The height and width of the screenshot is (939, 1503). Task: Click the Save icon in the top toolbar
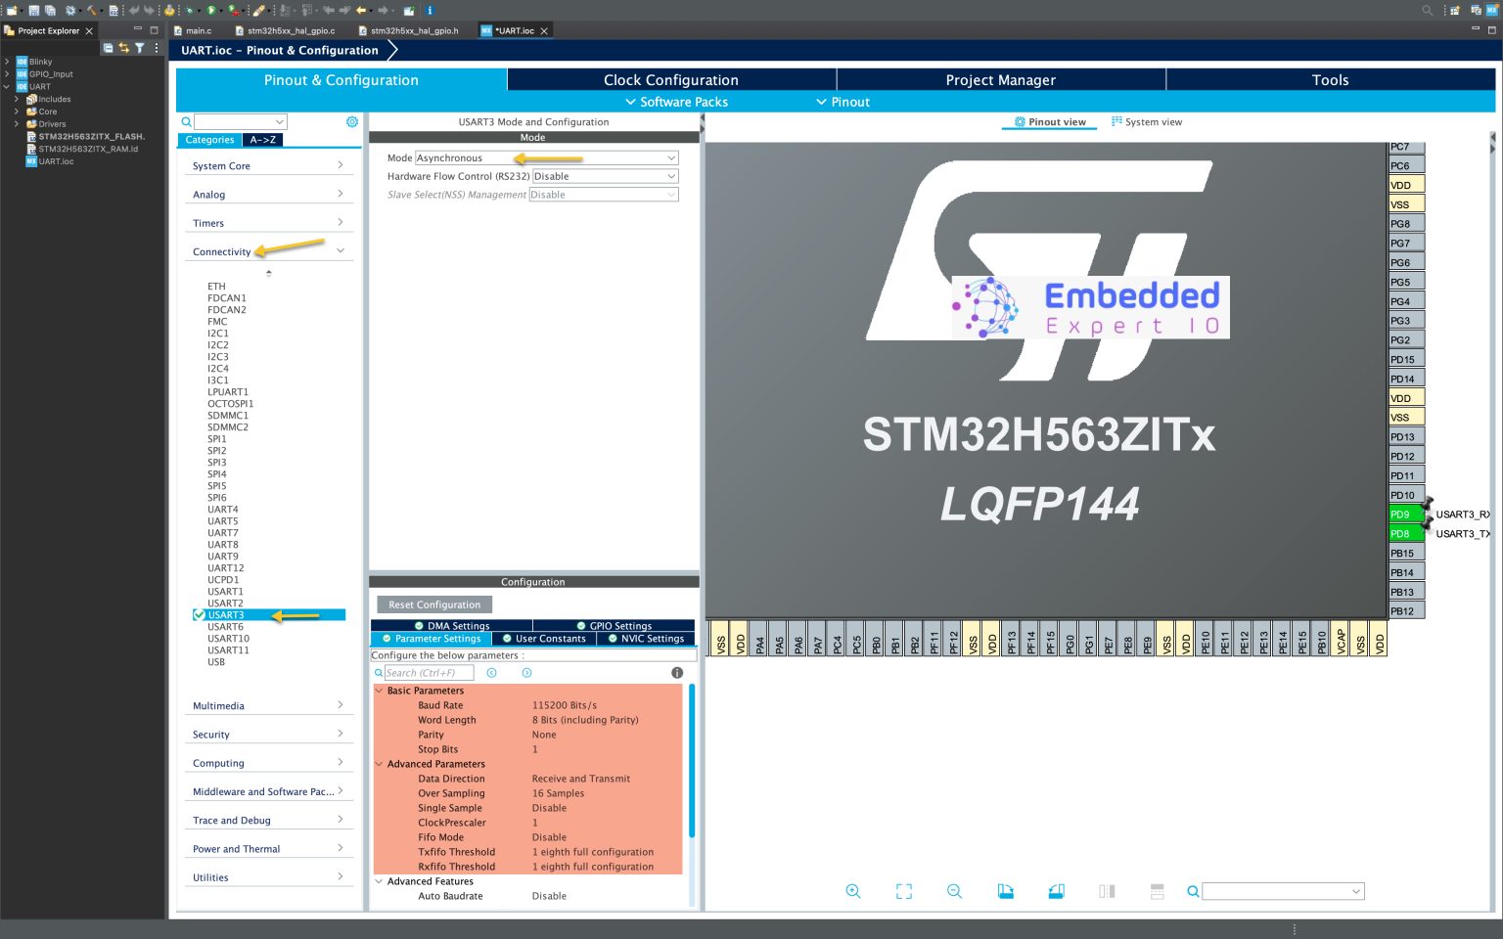34,11
